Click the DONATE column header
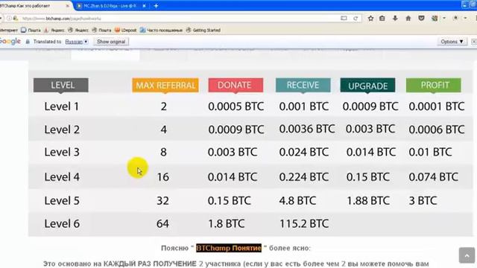 click(x=236, y=85)
